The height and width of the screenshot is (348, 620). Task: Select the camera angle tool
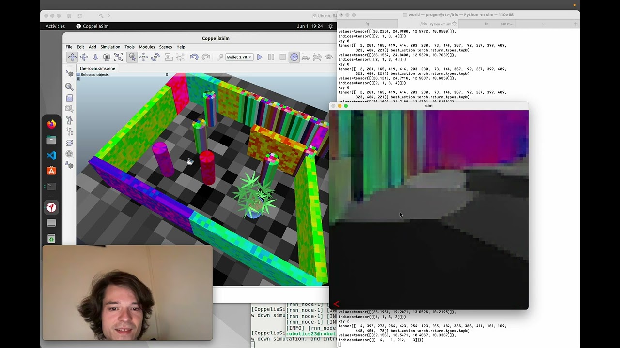[x=107, y=57]
